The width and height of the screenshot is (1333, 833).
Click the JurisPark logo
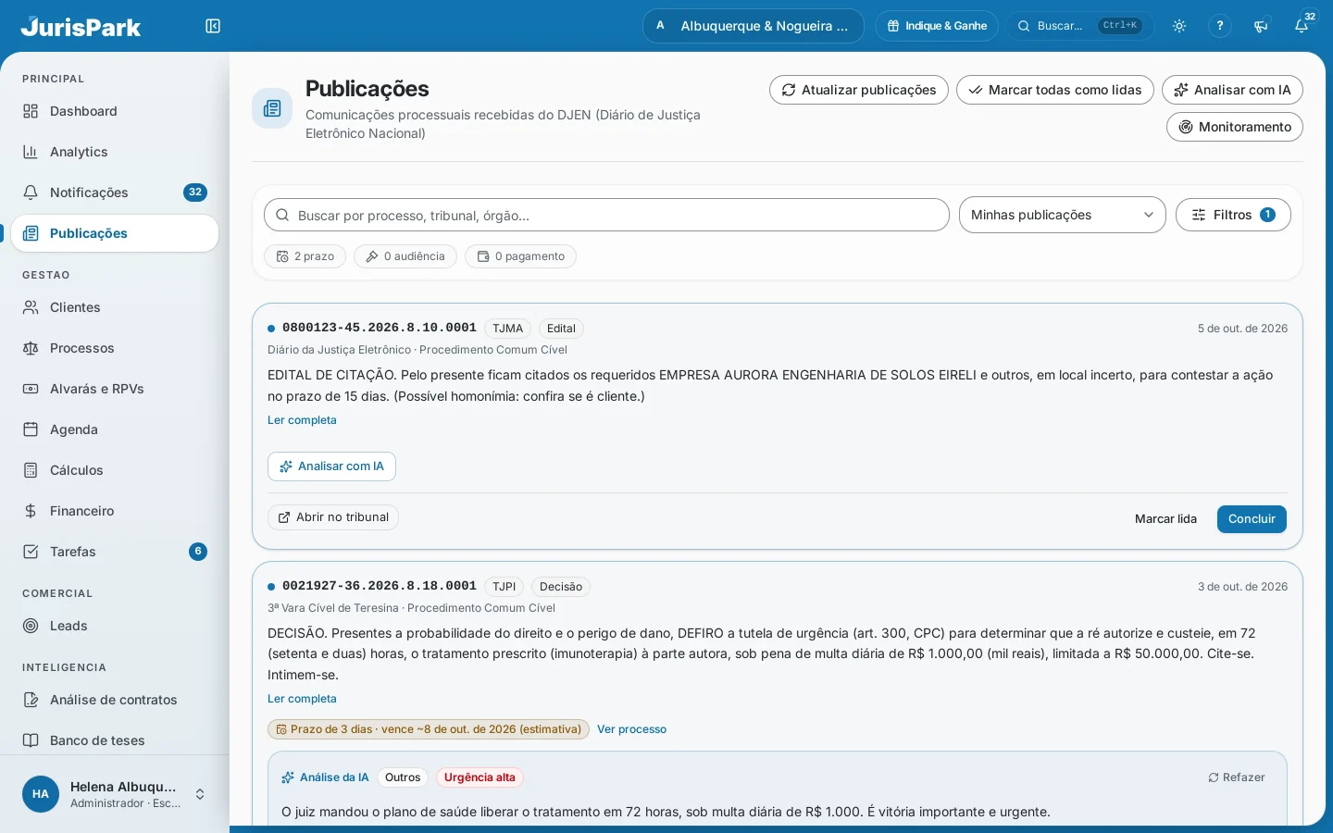click(x=81, y=26)
